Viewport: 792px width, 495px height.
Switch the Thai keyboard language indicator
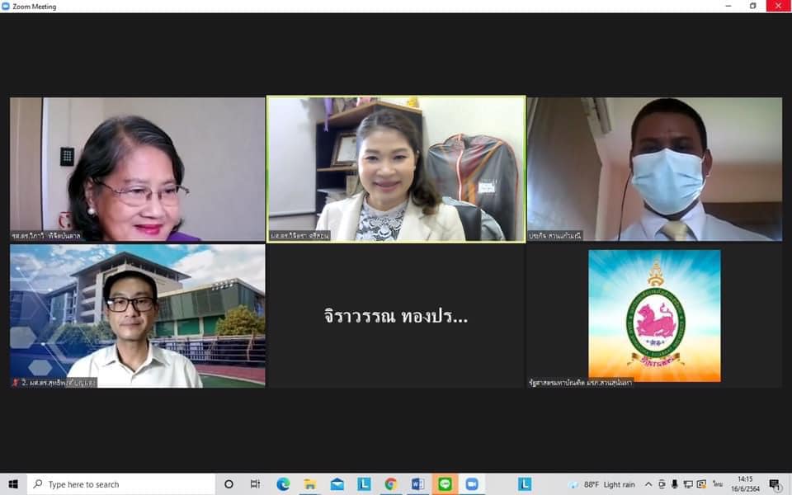click(x=718, y=484)
